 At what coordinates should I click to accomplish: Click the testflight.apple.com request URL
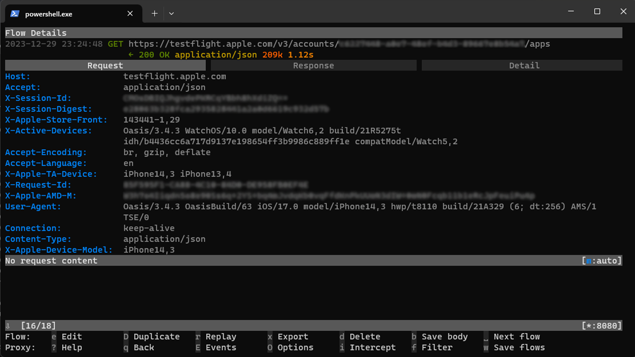tap(339, 44)
